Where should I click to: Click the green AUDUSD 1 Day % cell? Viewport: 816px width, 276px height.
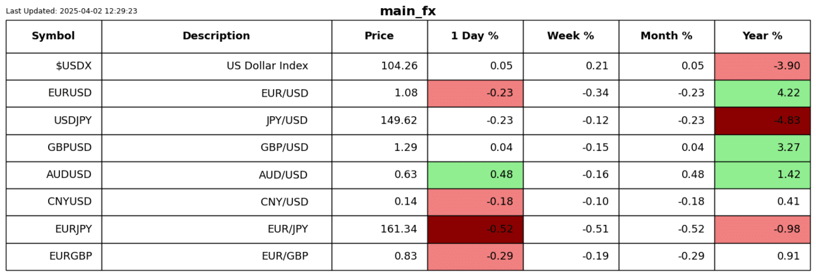(x=475, y=175)
